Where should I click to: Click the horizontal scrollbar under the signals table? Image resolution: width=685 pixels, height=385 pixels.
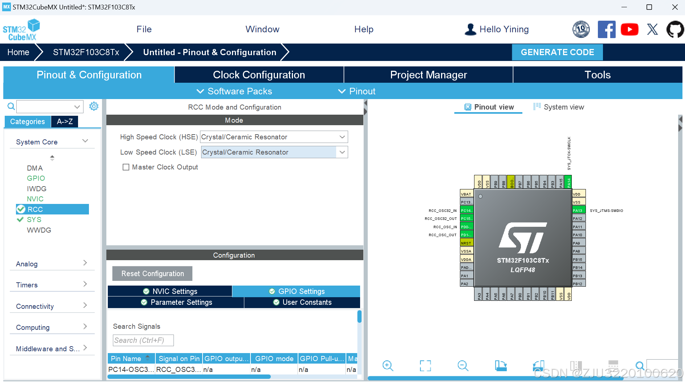pyautogui.click(x=189, y=377)
